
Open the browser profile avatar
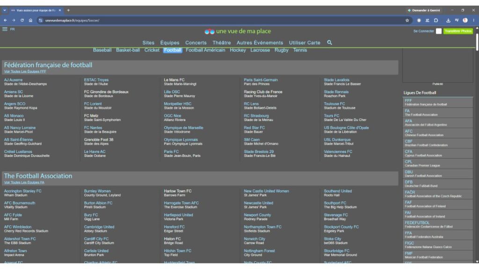[x=465, y=21]
